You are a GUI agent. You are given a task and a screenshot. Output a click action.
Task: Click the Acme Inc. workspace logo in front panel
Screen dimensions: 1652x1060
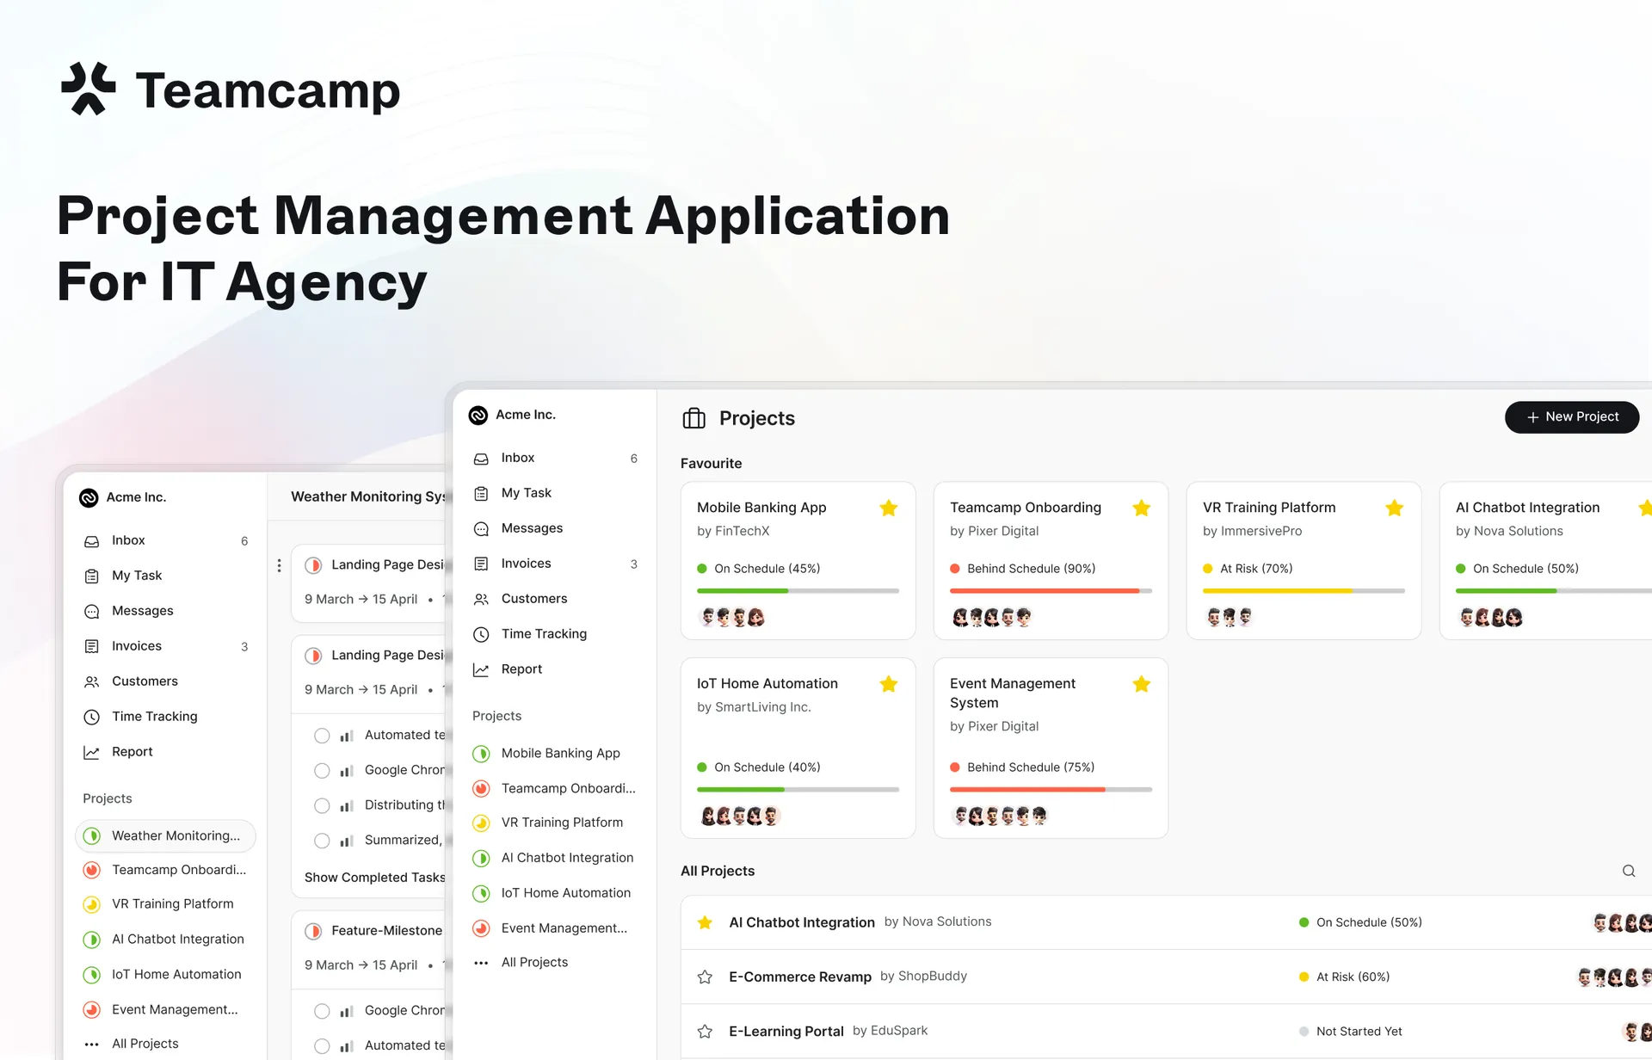pos(478,416)
